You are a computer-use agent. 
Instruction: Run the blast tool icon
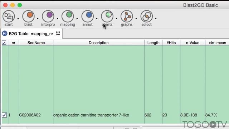pos(28,16)
